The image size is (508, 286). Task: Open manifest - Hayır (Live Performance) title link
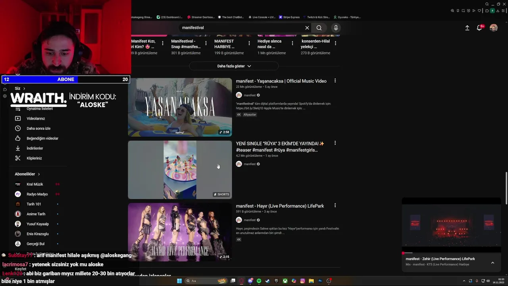(280, 206)
